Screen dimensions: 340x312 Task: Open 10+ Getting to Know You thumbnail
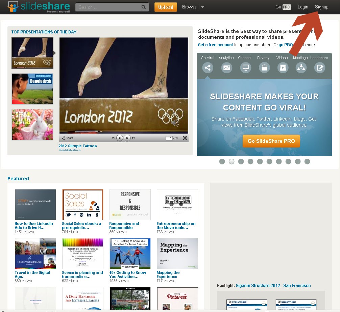tap(130, 254)
